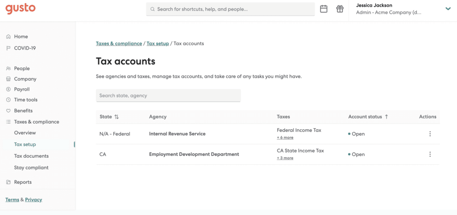Screen dimensions: 457x215
Task: Click Taxes & compliance breadcrumb link
Action: 119,43
